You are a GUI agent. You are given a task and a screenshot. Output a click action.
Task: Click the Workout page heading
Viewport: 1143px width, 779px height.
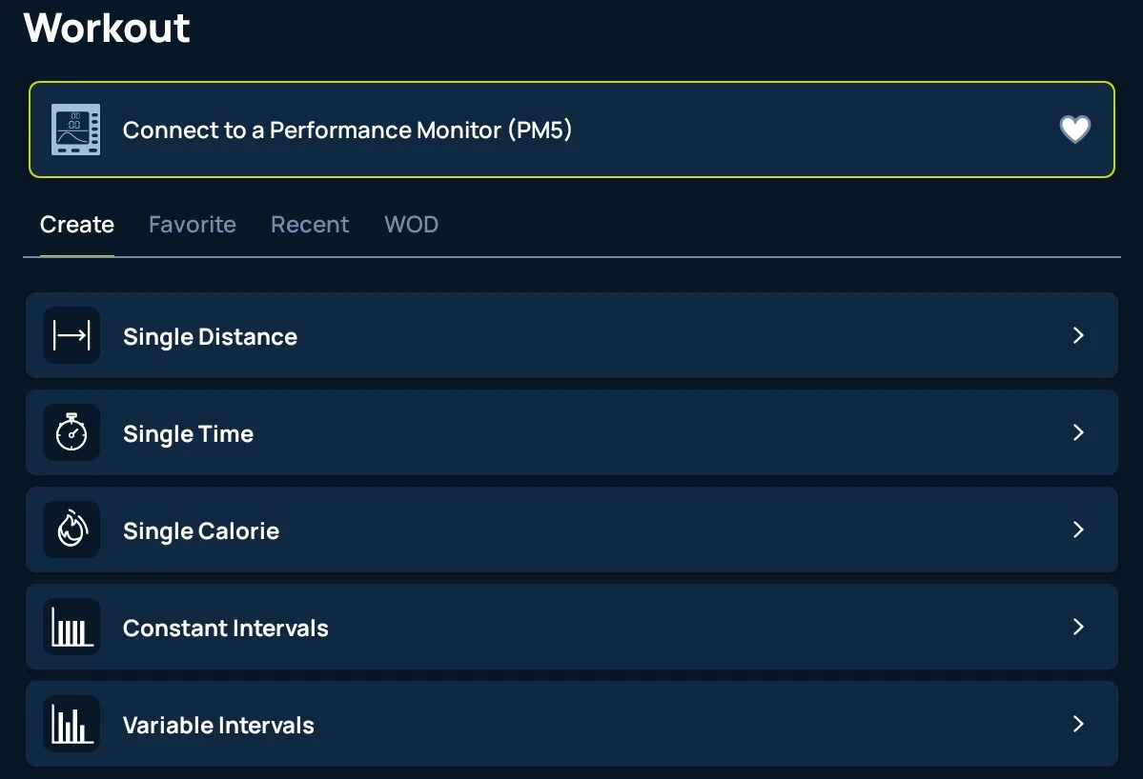click(x=107, y=28)
